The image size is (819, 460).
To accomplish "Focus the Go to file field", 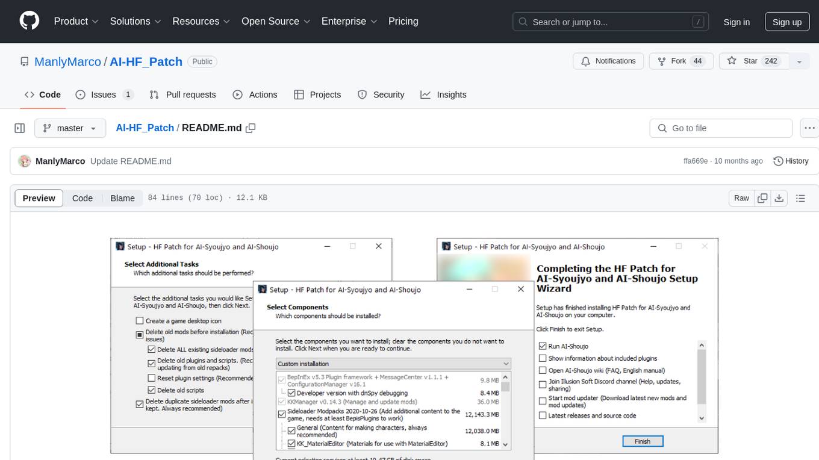I will coord(721,128).
